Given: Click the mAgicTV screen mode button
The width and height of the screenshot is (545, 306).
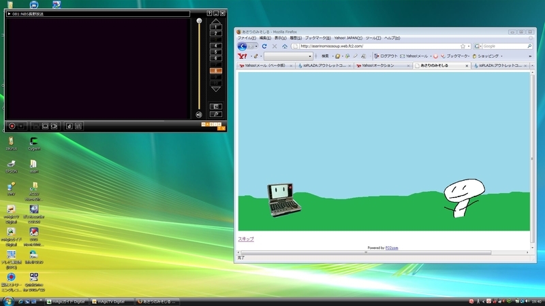Looking at the screenshot, I should pos(45,126).
